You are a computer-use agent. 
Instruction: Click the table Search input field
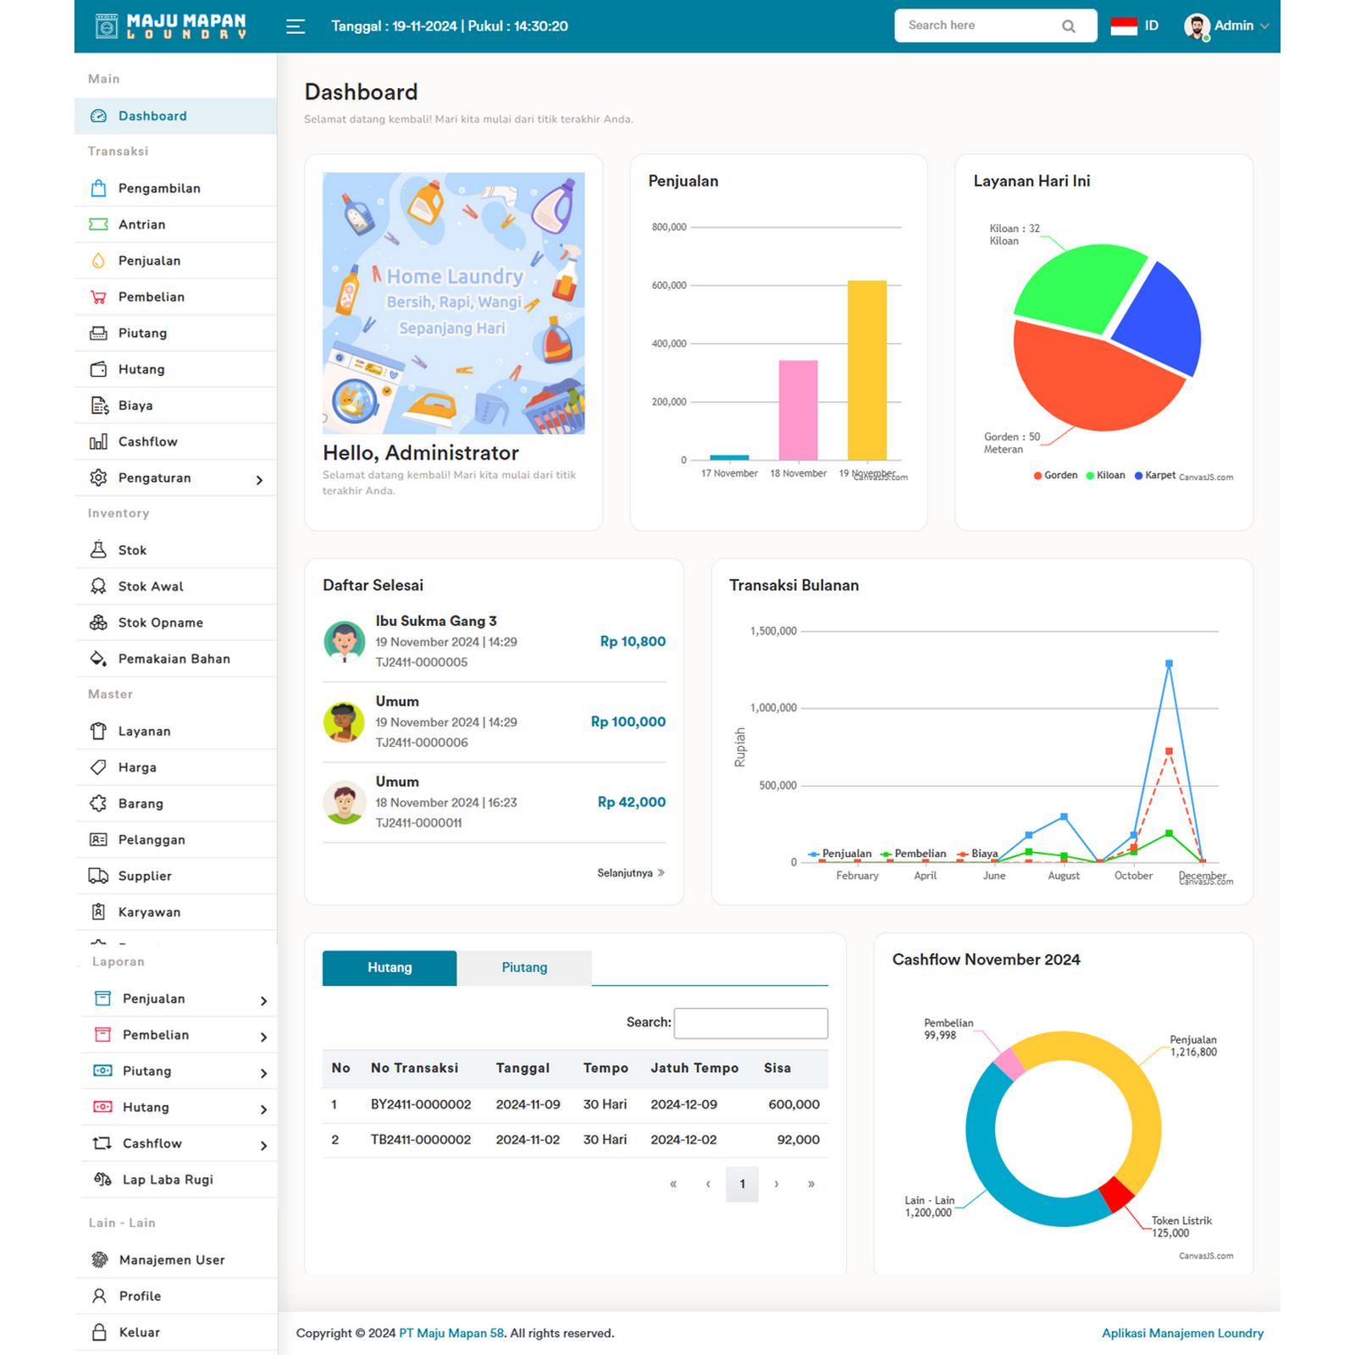[x=750, y=1023]
